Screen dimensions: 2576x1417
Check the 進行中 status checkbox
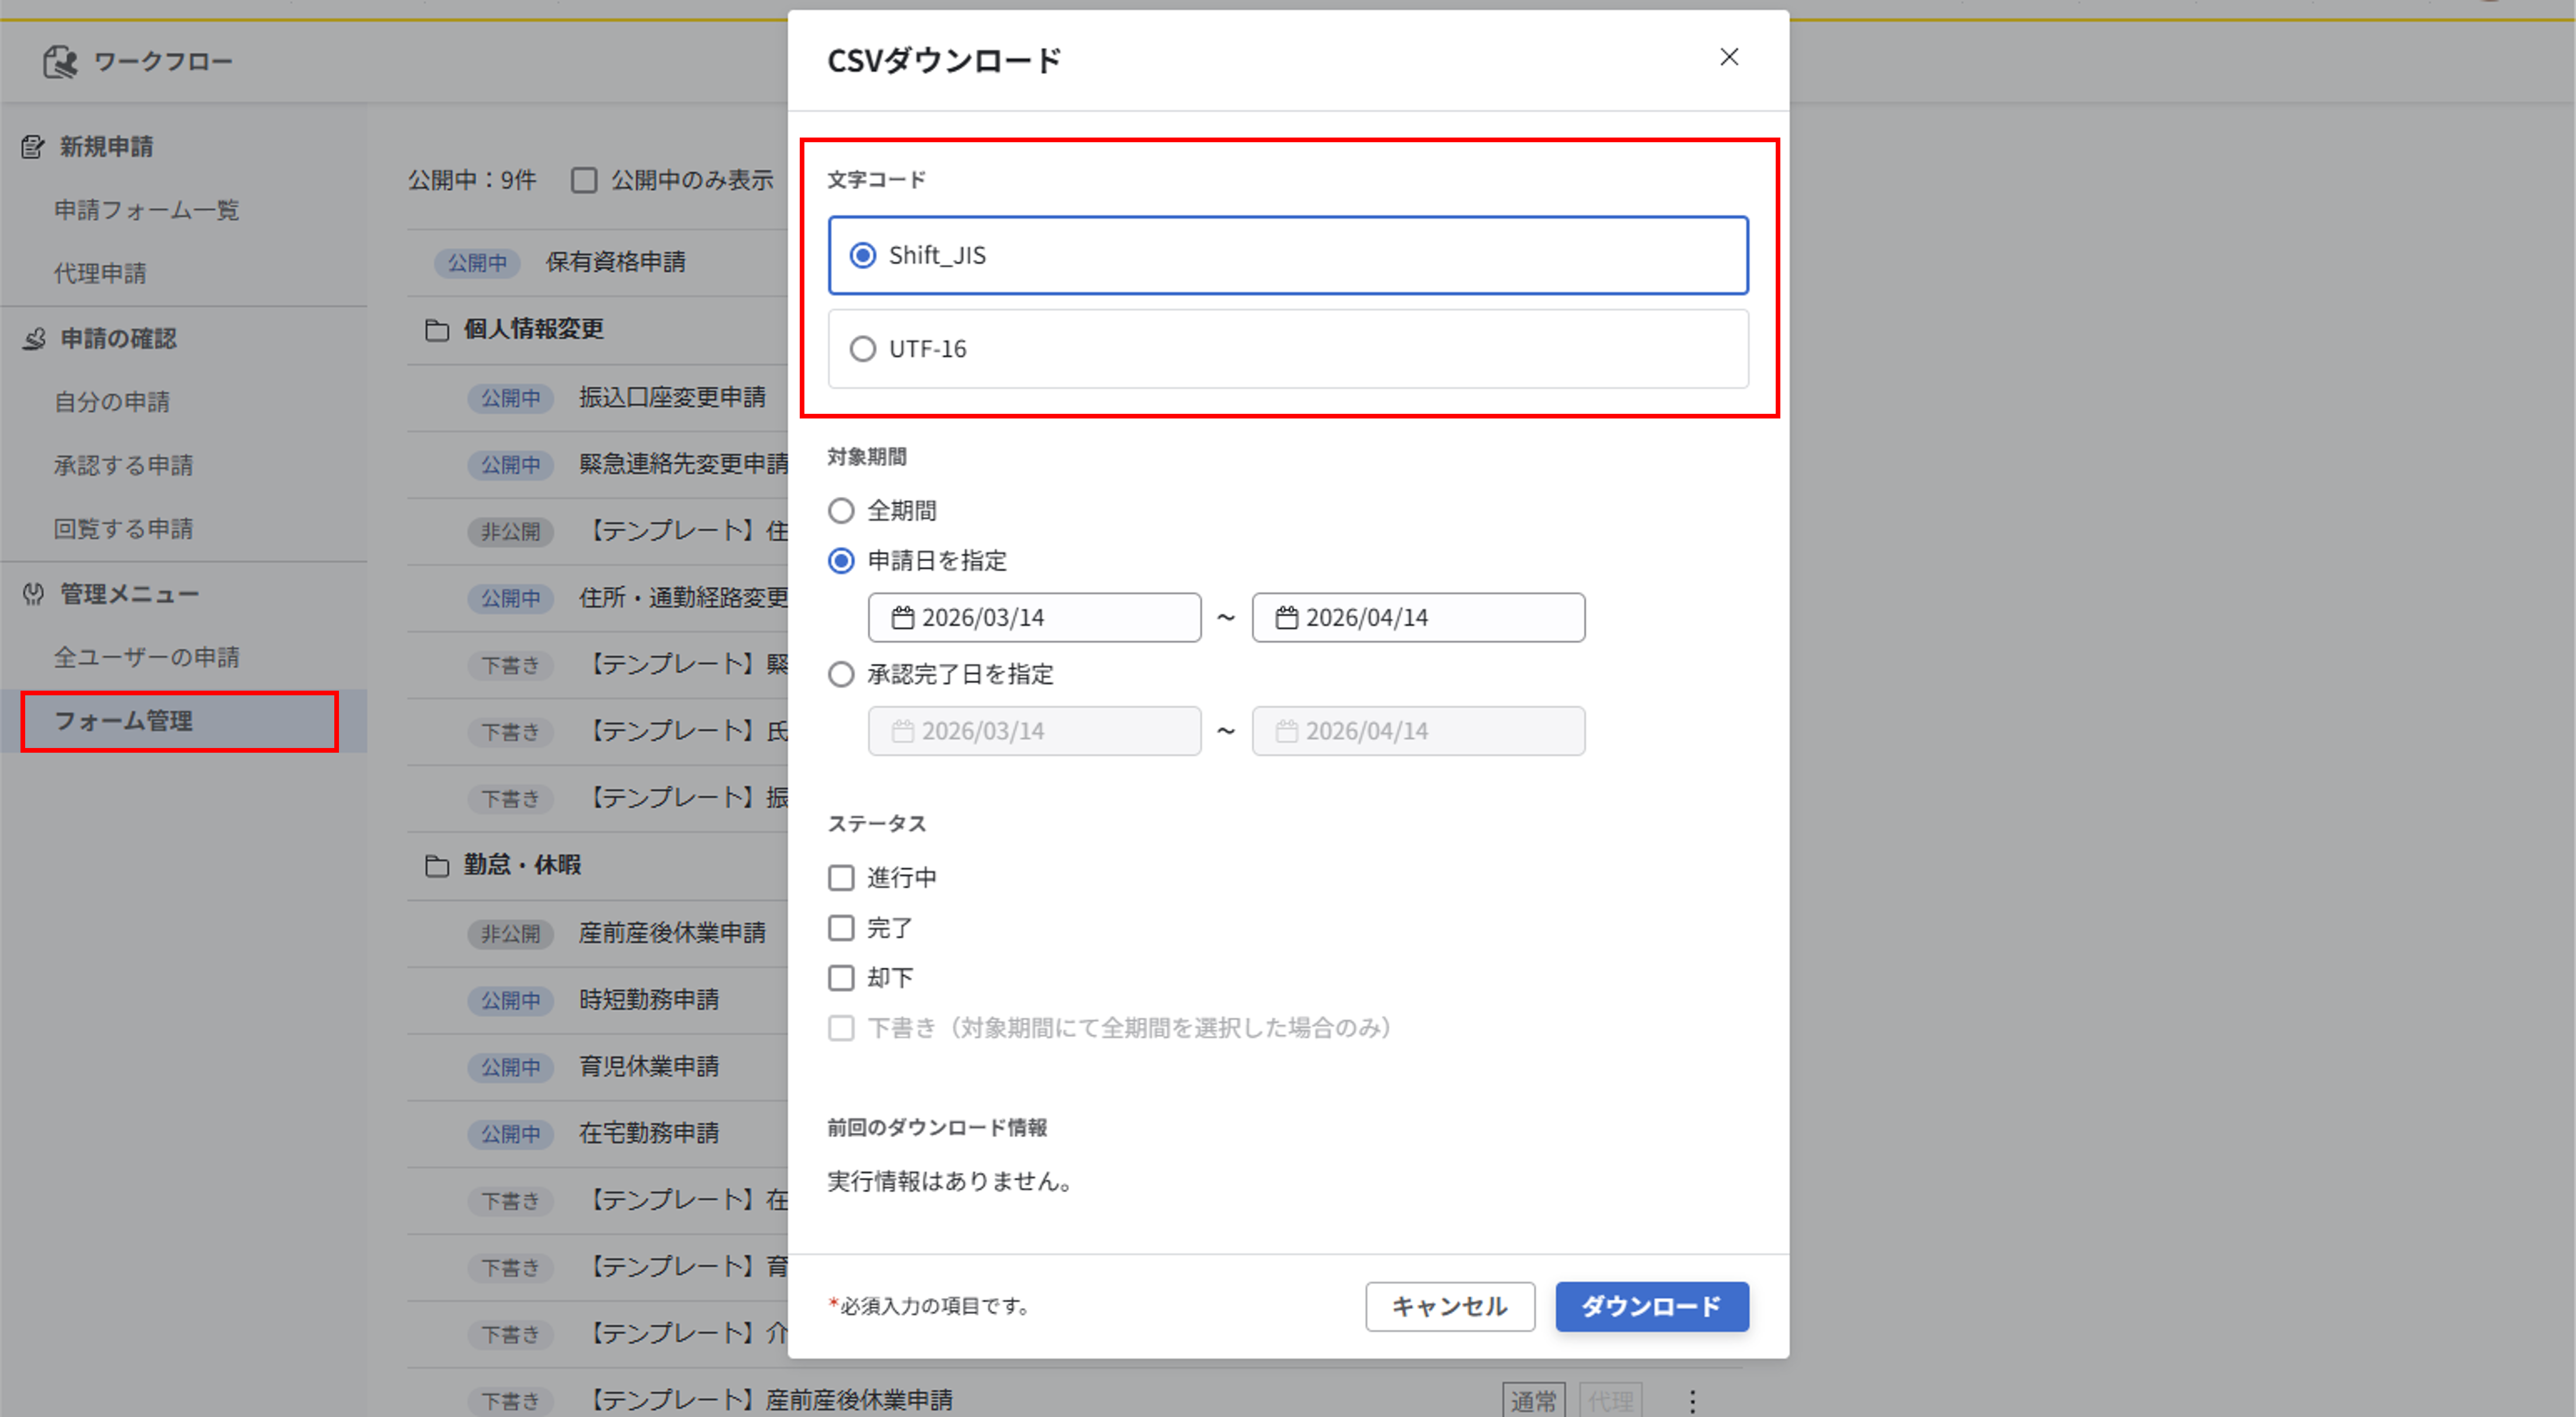tap(841, 877)
